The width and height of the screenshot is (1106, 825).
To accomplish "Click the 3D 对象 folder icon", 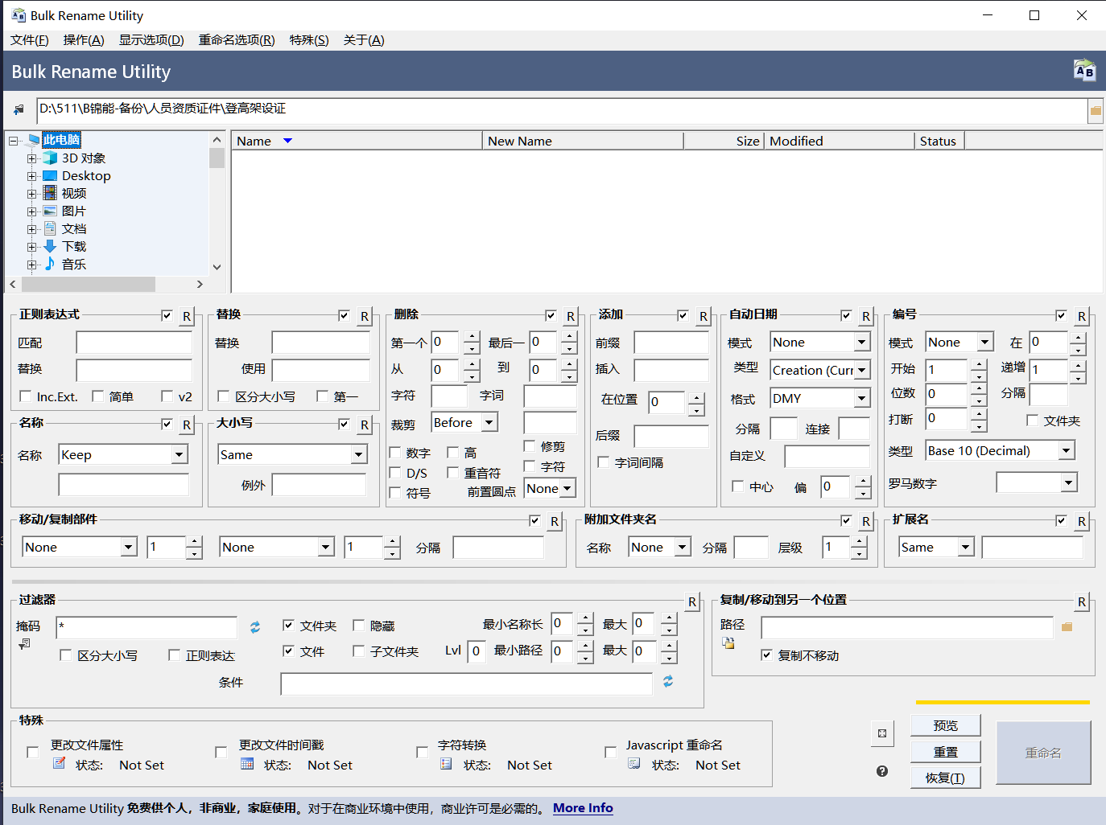I will 50,158.
